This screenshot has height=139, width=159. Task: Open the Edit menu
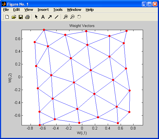coord(17,10)
